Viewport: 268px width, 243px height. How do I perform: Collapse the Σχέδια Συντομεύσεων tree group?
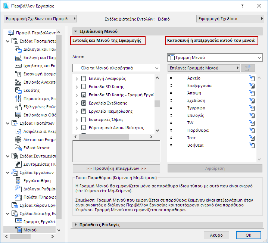(8, 156)
